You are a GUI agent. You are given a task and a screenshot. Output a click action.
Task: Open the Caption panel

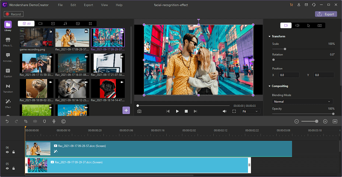[8, 72]
